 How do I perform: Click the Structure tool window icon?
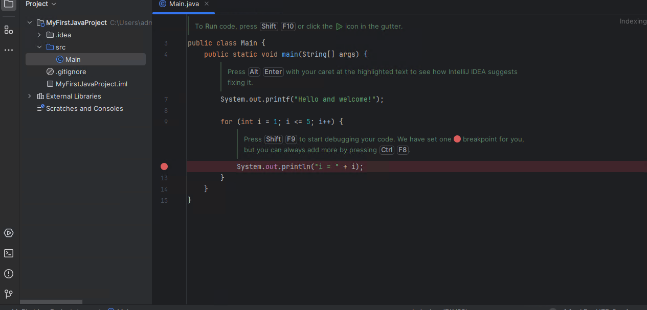tap(8, 29)
